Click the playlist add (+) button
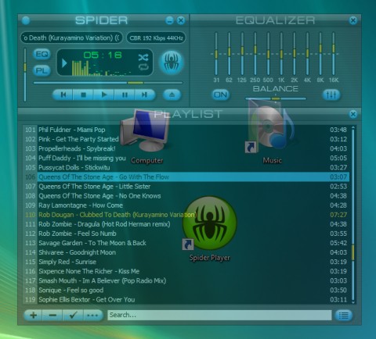 click(33, 316)
